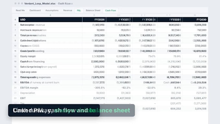The width and height of the screenshot is (220, 124).
Task: Click the EBITDA margin row label
Action: [29, 88]
